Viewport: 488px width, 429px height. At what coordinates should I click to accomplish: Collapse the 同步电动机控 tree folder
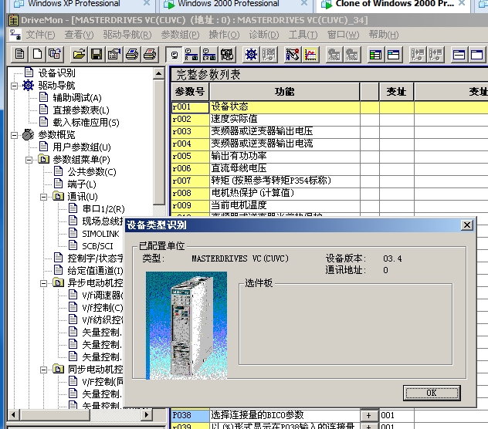44,370
